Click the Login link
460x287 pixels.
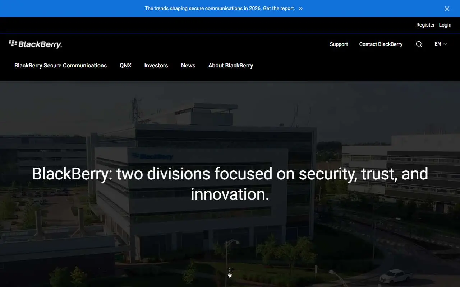(445, 25)
